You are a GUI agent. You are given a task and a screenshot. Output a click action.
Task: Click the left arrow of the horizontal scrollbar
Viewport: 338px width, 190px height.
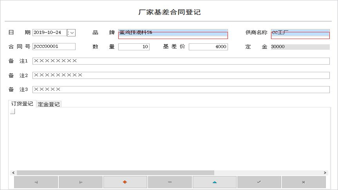click(13, 173)
